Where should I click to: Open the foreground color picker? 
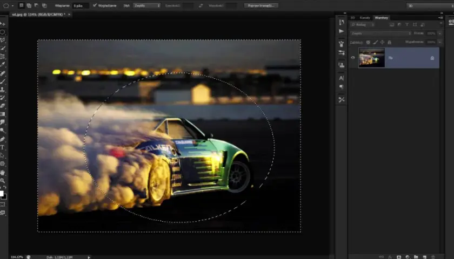(x=2, y=193)
